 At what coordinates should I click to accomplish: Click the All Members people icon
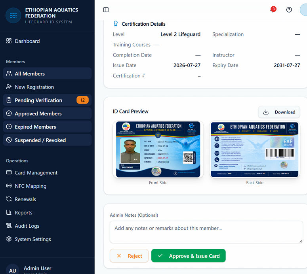[9, 74]
